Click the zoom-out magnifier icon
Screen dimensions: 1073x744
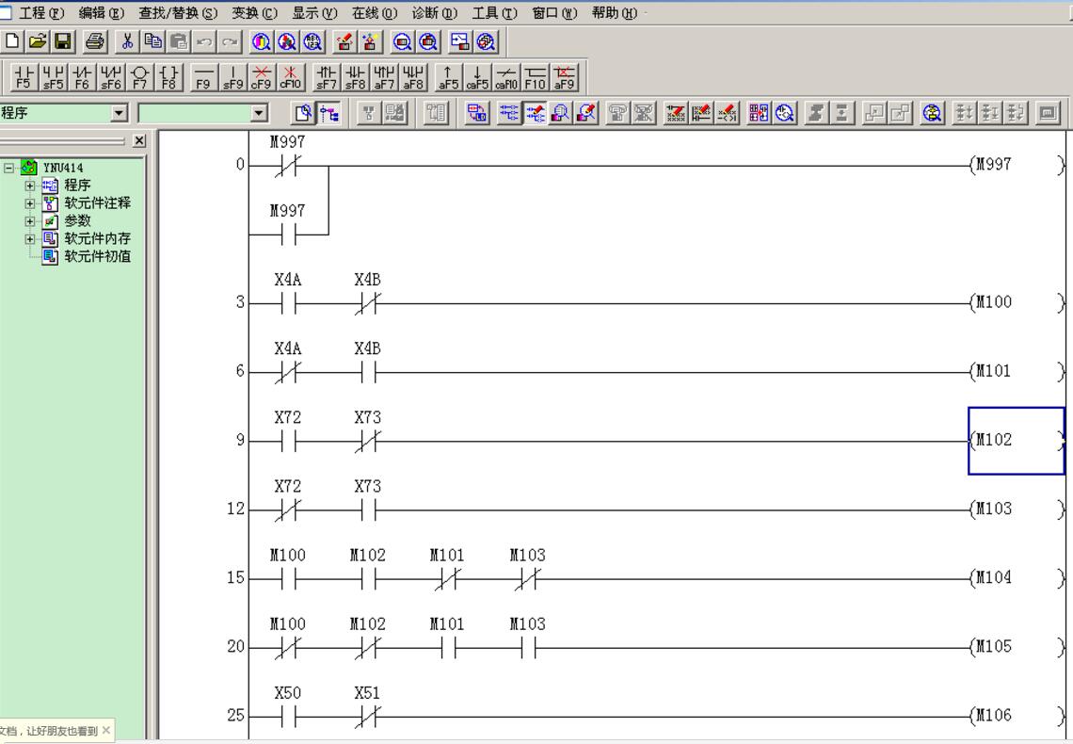point(403,41)
